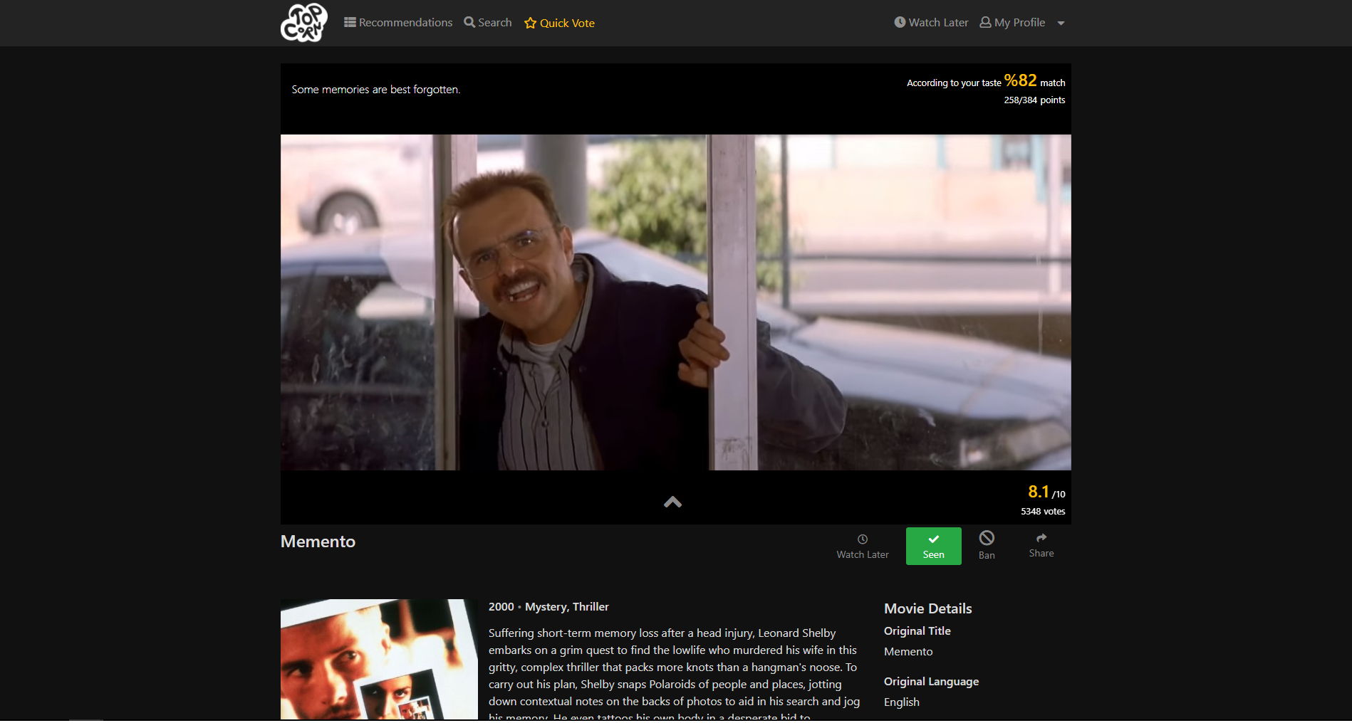Toggle the green Seen button
1352x723 pixels.
click(x=934, y=547)
